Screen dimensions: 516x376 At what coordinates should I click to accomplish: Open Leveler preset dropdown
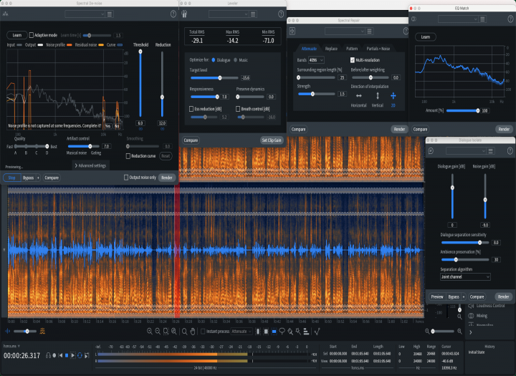point(229,14)
